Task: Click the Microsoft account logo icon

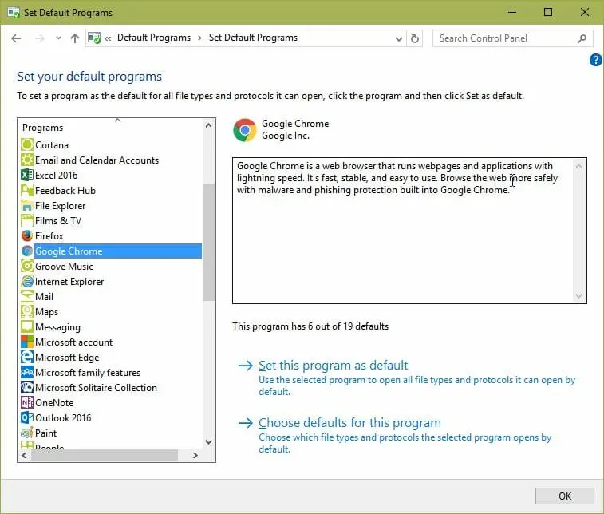Action: [x=27, y=342]
